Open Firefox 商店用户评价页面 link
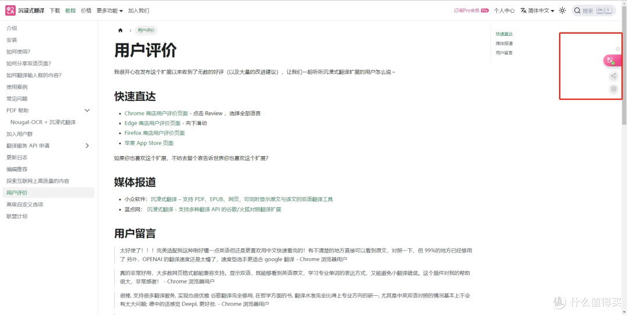The width and height of the screenshot is (627, 315). pos(154,133)
